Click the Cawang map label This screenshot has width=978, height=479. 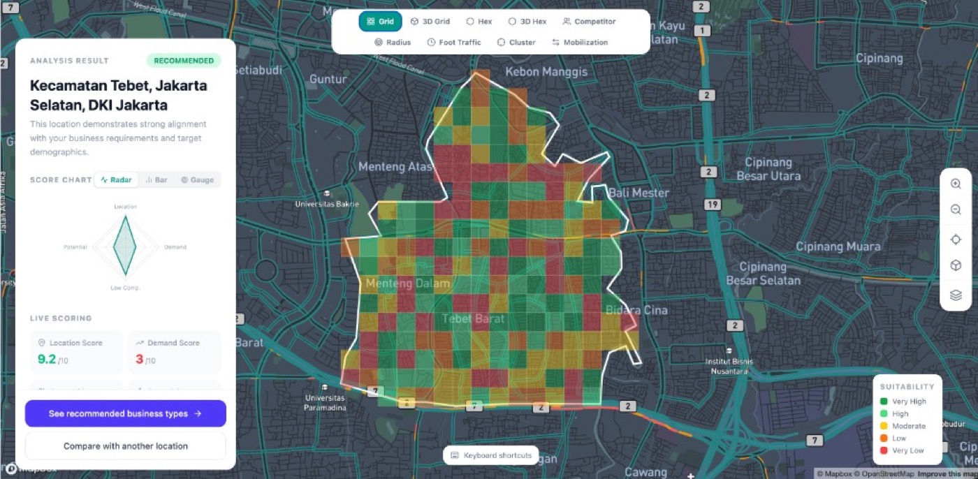pos(645,473)
